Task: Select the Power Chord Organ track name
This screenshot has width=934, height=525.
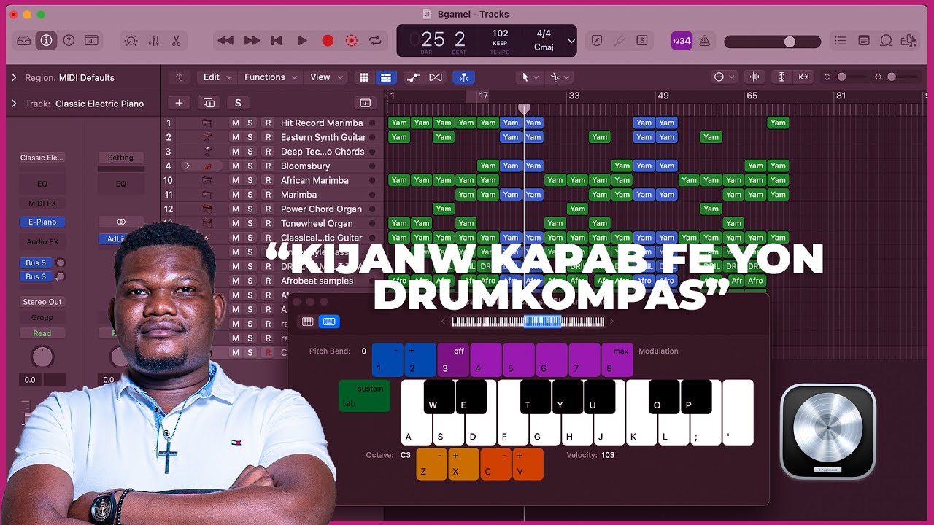Action: click(321, 209)
